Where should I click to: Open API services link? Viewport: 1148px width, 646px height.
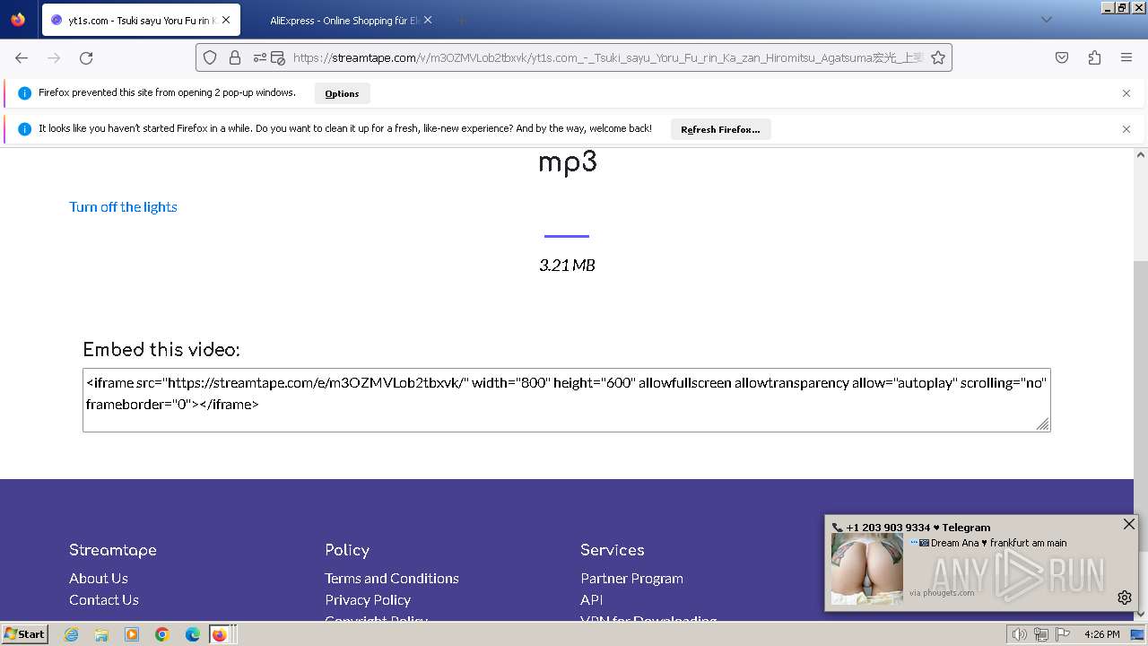pyautogui.click(x=591, y=599)
